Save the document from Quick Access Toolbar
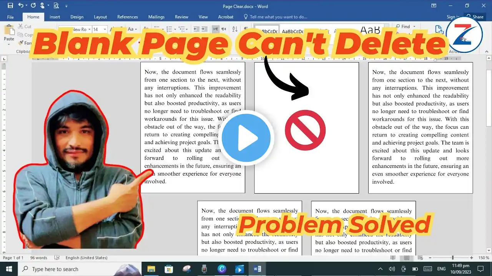 (x=10, y=6)
